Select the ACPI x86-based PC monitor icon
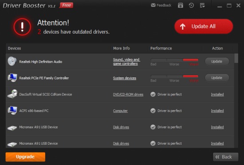 coord(12,110)
